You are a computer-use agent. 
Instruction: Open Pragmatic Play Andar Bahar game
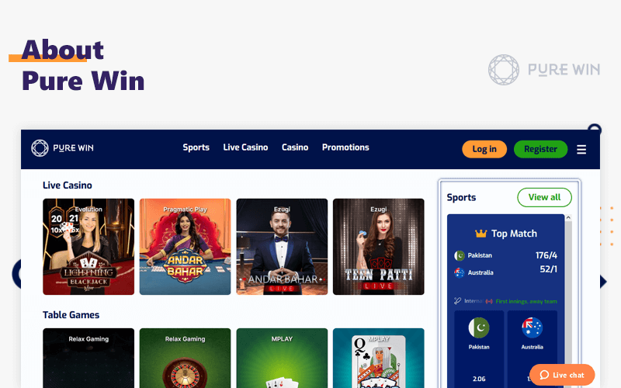(185, 247)
